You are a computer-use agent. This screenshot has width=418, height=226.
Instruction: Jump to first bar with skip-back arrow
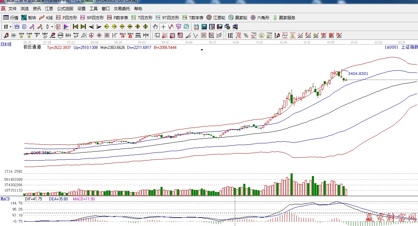pos(75,27)
